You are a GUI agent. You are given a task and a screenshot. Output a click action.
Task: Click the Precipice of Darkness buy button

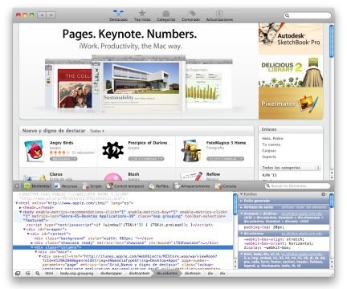coord(146,159)
